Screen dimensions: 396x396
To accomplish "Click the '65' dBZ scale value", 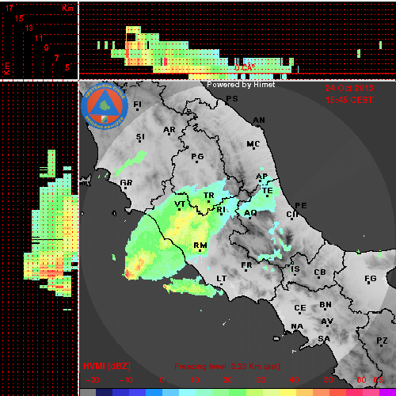I will tap(378, 380).
